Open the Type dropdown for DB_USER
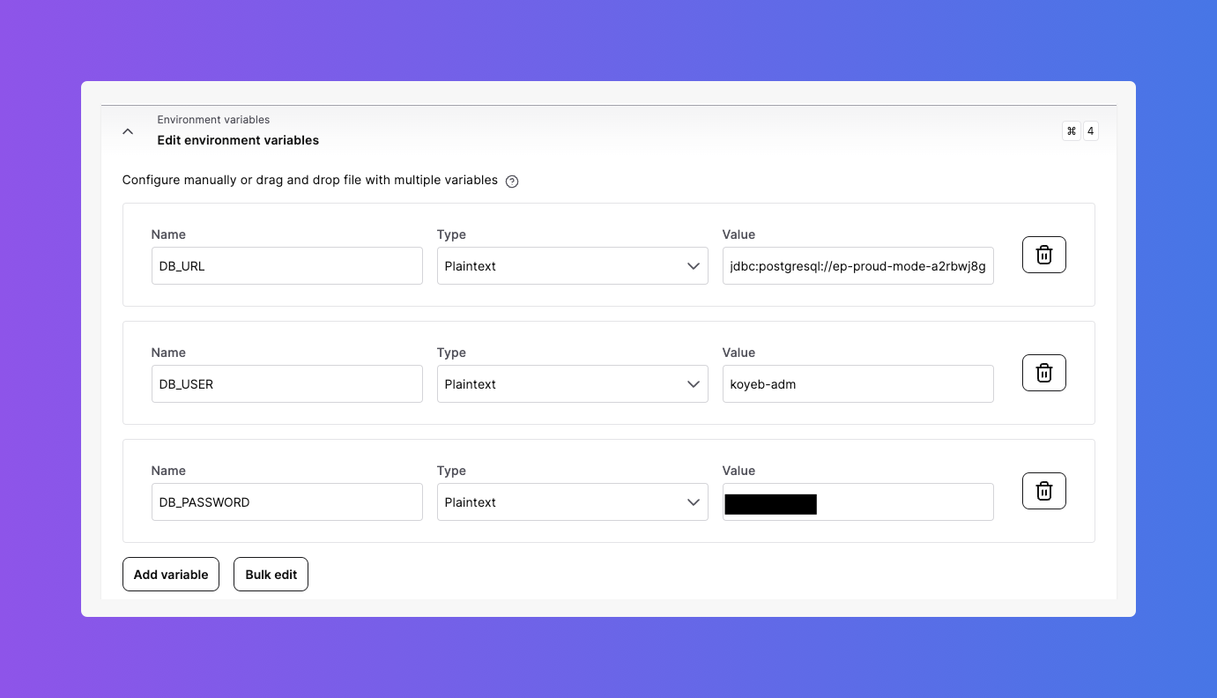1217x698 pixels. tap(572, 383)
